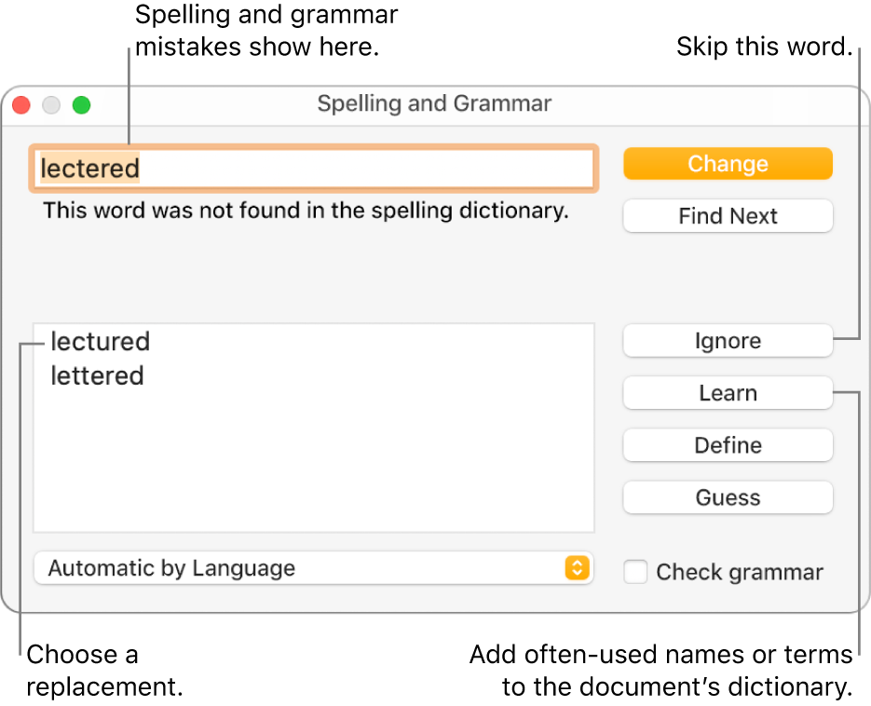Click the orange Change button
Viewport: 871px width, 706px height.
[x=728, y=164]
